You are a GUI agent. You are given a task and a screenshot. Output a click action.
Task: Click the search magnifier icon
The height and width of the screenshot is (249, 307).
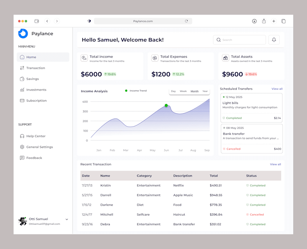point(218,40)
